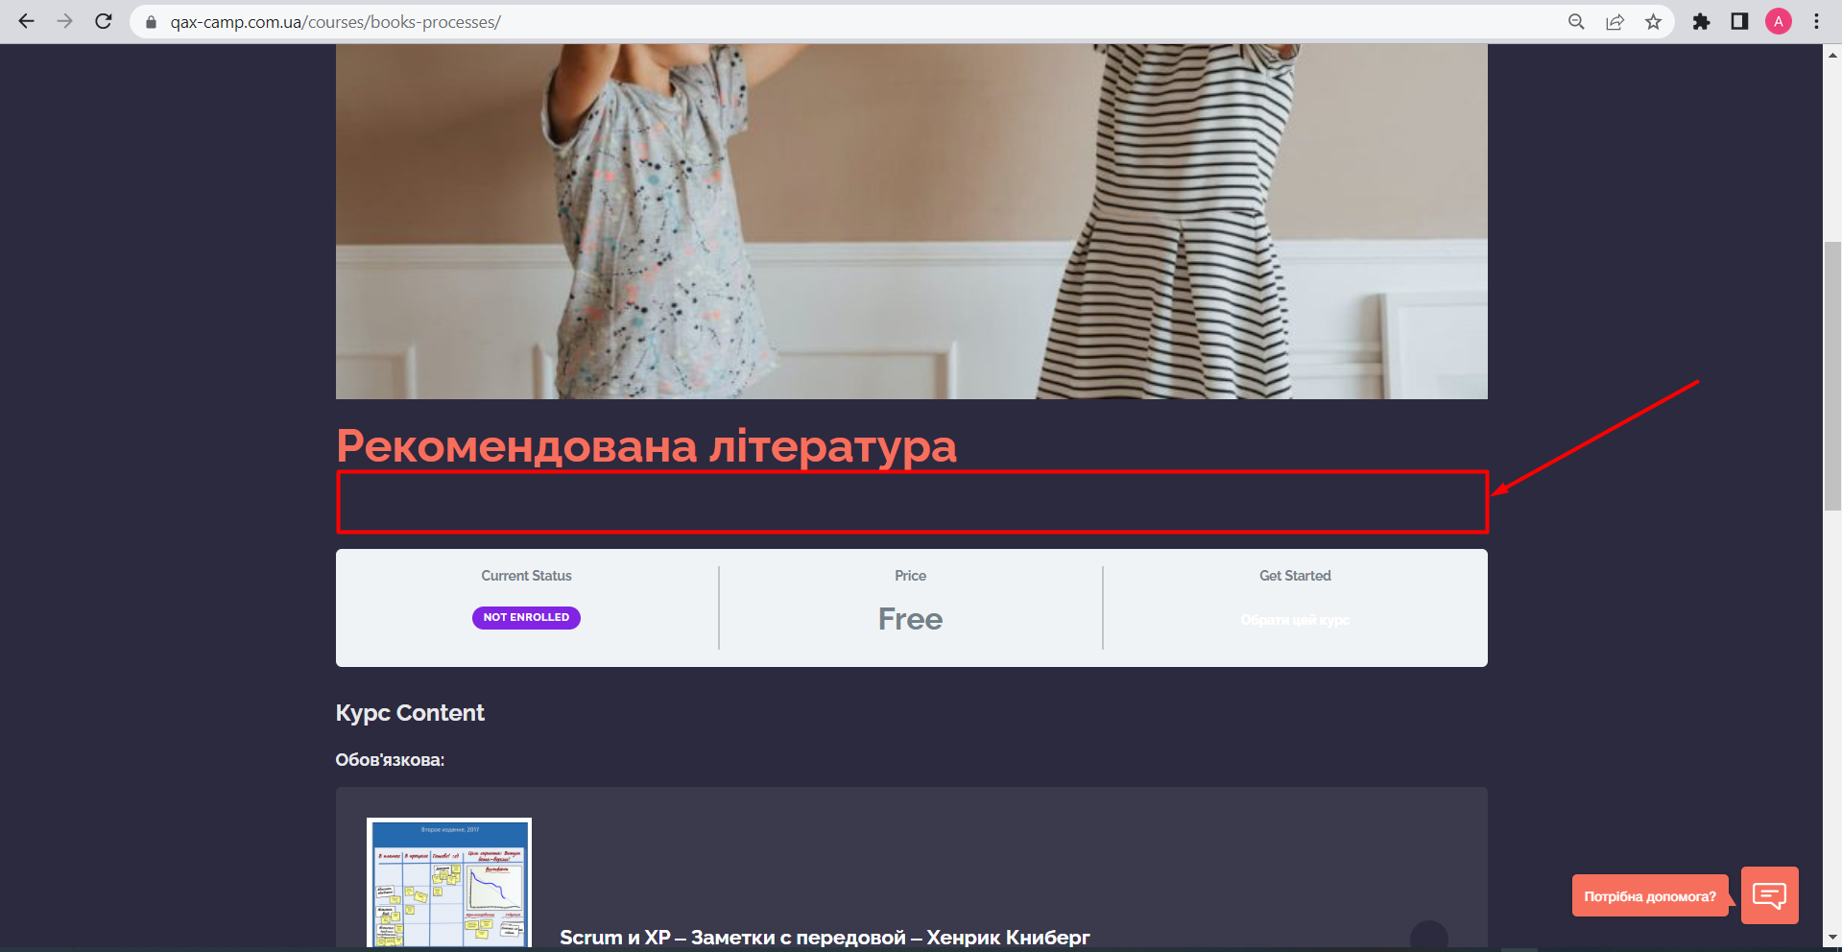The height and width of the screenshot is (952, 1842).
Task: Open the browser Extensions puzzle icon
Action: 1701,21
